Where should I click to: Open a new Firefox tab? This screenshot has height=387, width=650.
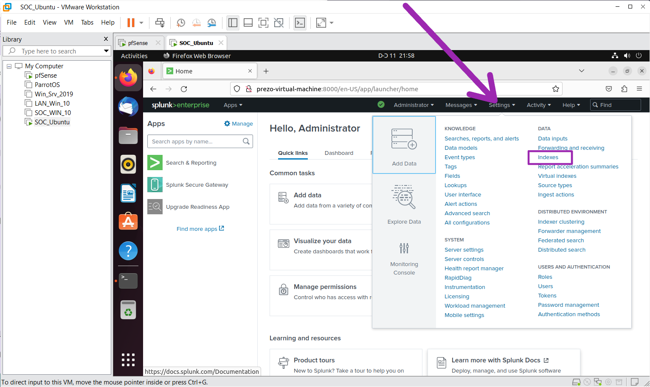coord(266,71)
